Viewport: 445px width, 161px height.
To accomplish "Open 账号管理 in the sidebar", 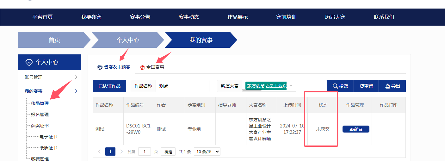I will tap(34, 77).
